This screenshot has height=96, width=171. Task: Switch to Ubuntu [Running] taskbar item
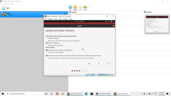[121, 94]
